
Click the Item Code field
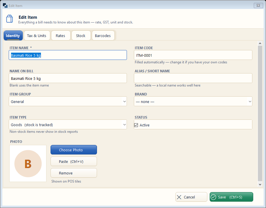[193, 55]
